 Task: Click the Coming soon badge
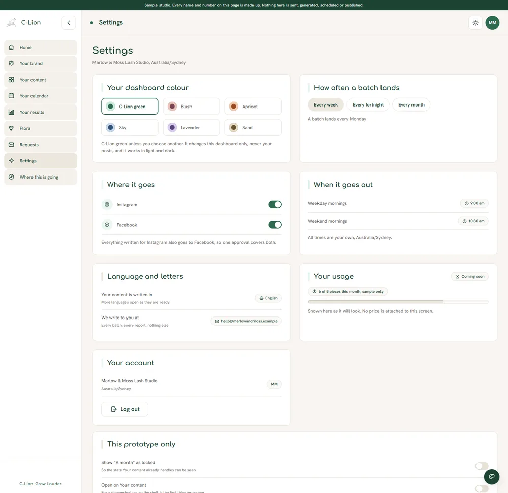pos(470,276)
